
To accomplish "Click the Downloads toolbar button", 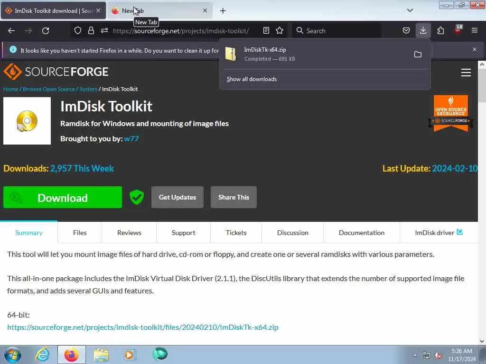I will pyautogui.click(x=423, y=30).
